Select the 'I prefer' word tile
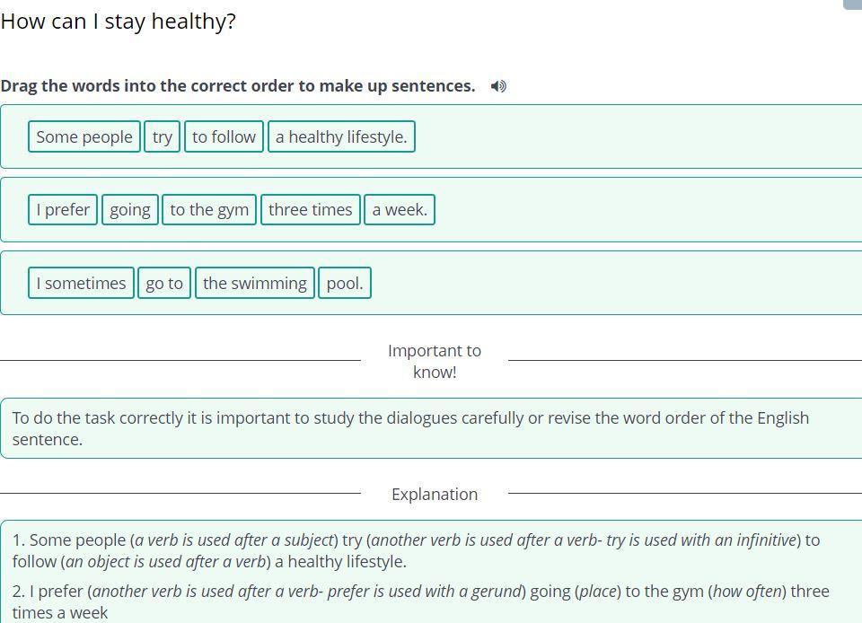The width and height of the screenshot is (862, 623). point(63,210)
